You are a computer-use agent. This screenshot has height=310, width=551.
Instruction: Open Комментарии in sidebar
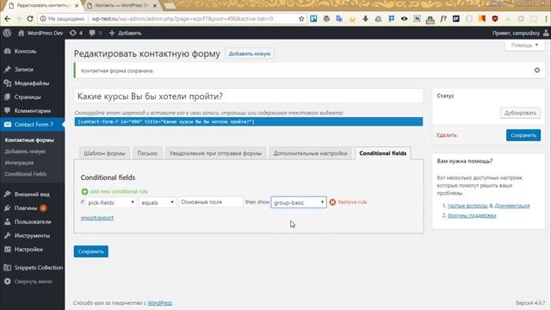pyautogui.click(x=33, y=111)
